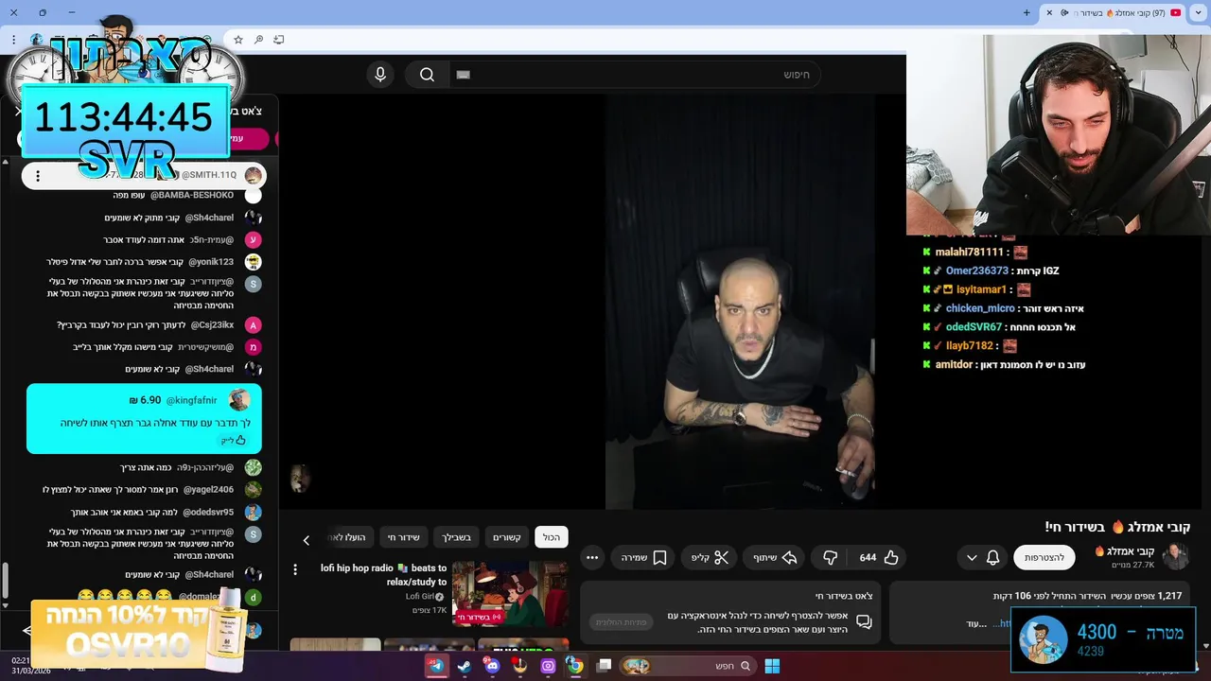Select the שידור חי filter chip
Image resolution: width=1211 pixels, height=681 pixels.
point(403,537)
